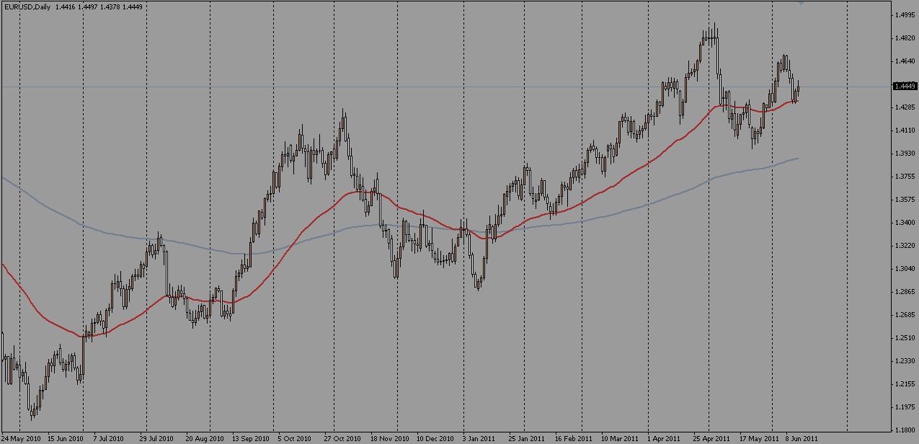Screen dimensions: 919x444
Task: Click the 1.1800 price axis label
Action: (905, 430)
